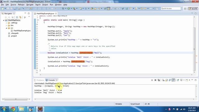This screenshot has width=199, height=112.
Task: Click the Terminate icon in the Console toolbar
Action: 152,80
